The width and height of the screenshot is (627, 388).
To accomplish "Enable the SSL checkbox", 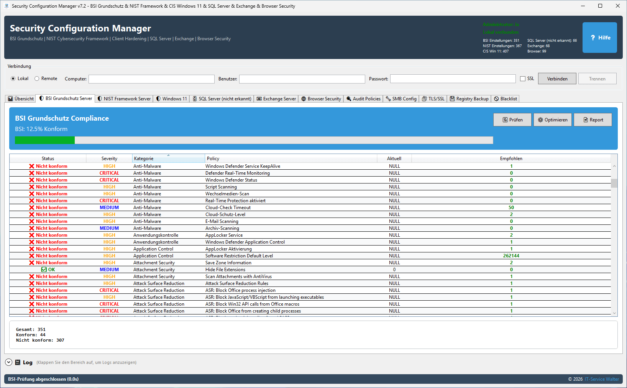I will (523, 79).
